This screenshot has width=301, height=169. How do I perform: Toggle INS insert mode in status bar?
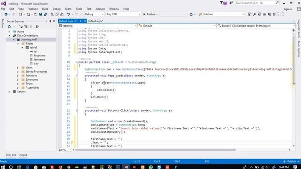pos(206,161)
